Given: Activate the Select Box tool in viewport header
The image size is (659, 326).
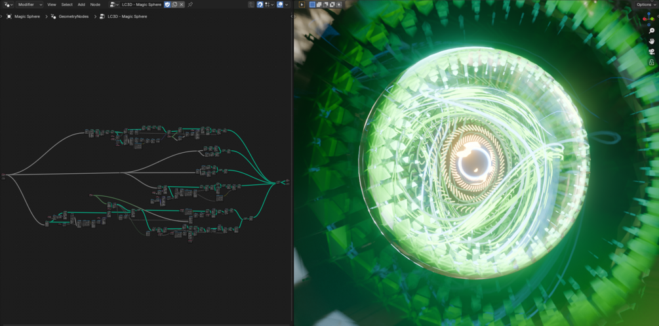Looking at the screenshot, I should [x=302, y=4].
